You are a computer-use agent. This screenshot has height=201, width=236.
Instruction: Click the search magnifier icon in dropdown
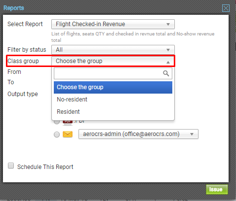(166, 73)
